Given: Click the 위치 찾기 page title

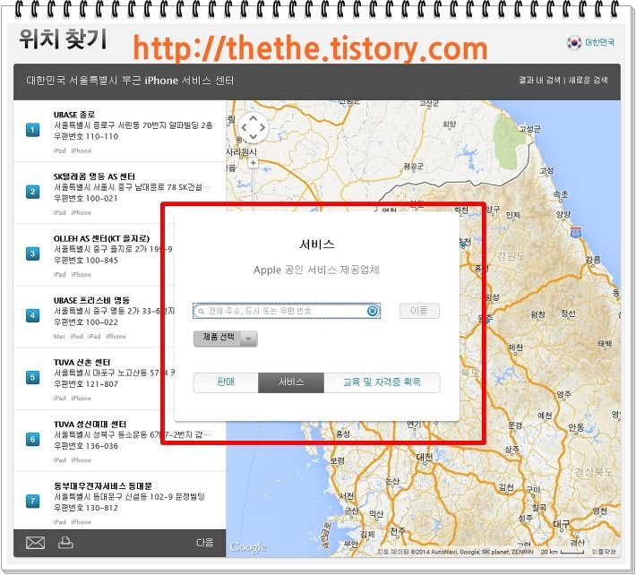Looking at the screenshot, I should 63,39.
